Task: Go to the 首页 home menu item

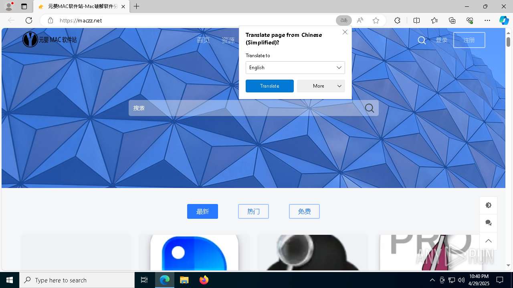Action: coord(203,40)
